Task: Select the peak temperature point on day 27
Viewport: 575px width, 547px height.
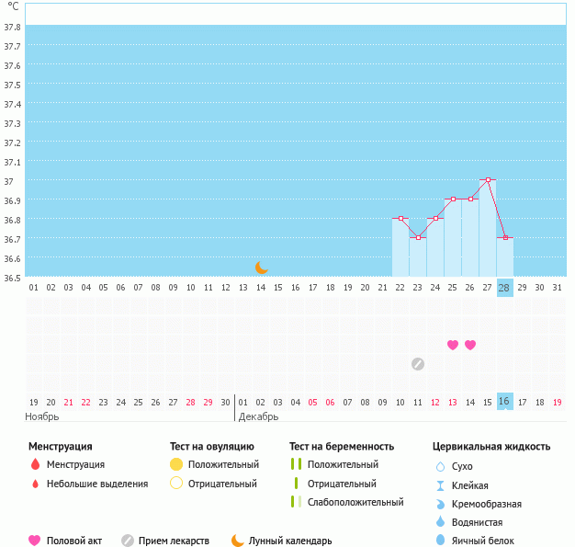Action: [489, 180]
